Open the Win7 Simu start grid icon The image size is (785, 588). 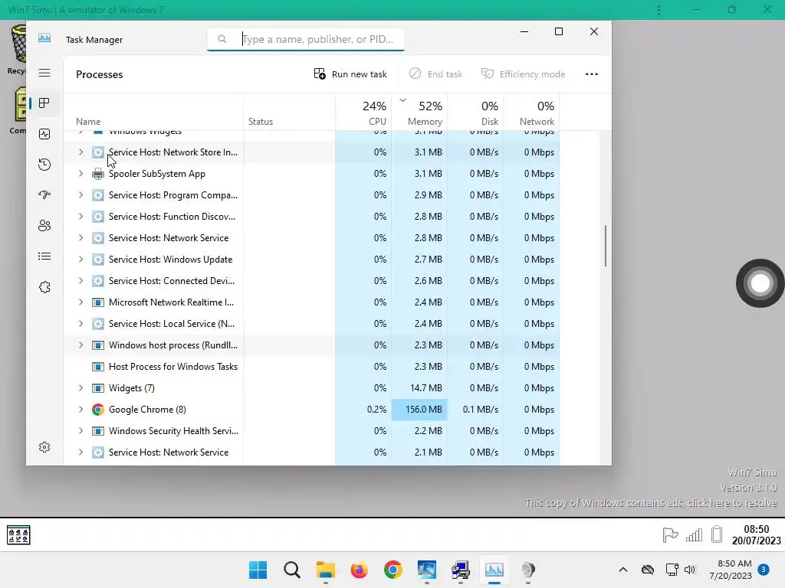click(x=18, y=535)
